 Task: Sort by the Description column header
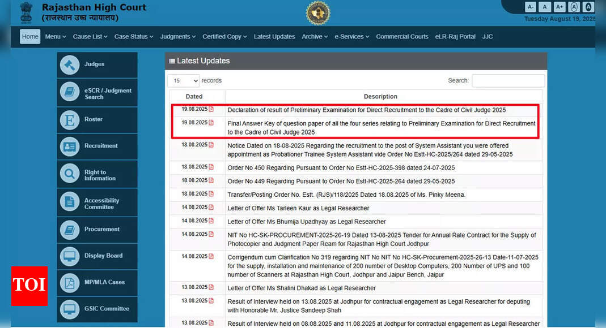coord(384,96)
